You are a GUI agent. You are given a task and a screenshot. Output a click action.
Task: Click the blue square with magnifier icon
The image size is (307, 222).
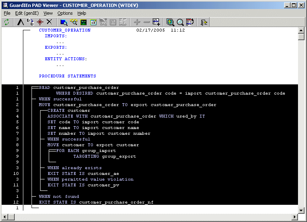click(64, 22)
